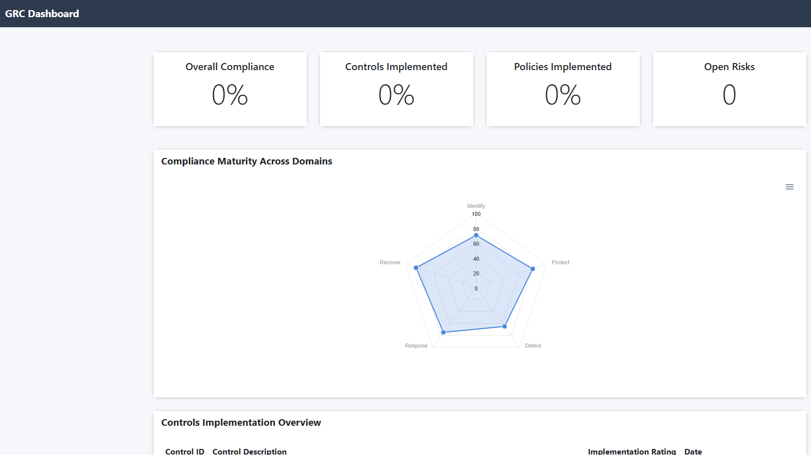
Task: Click the Identify axis label
Action: tap(476, 206)
